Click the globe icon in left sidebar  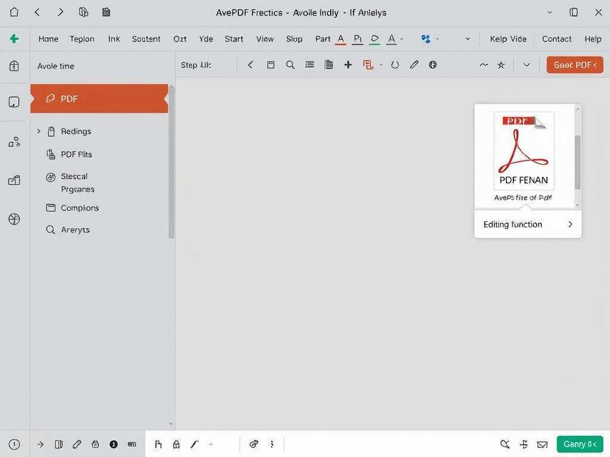click(x=14, y=219)
